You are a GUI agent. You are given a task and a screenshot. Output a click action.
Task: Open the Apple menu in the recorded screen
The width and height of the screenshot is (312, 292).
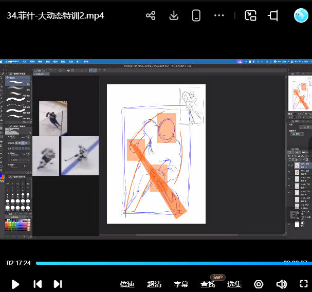(1, 62)
